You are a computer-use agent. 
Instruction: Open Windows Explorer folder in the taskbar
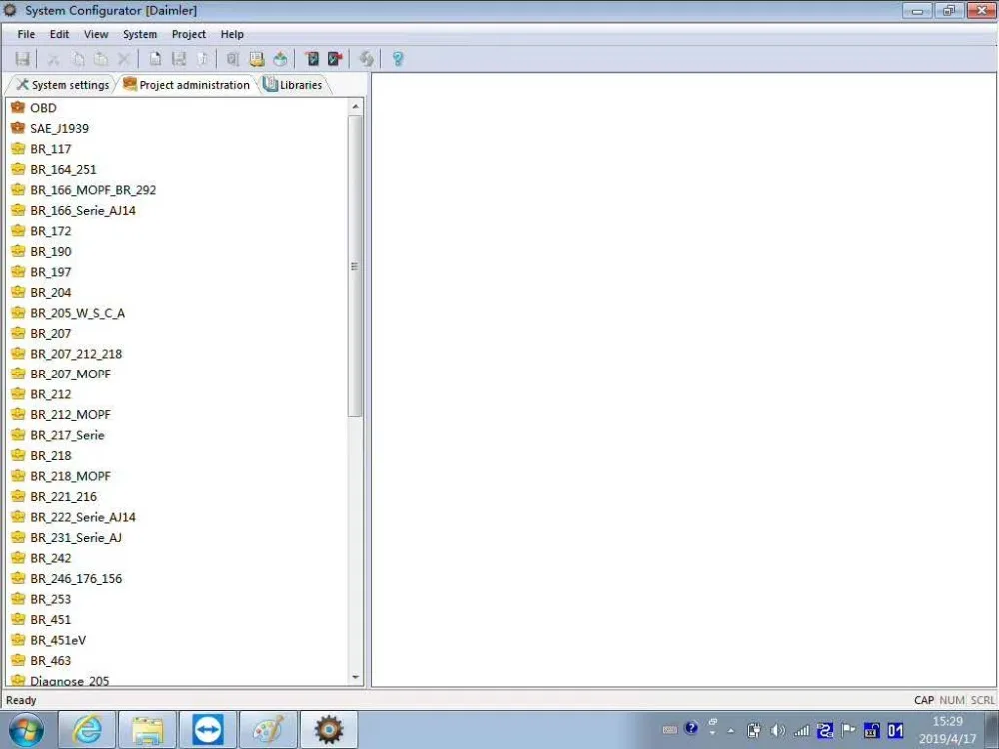[x=147, y=730]
